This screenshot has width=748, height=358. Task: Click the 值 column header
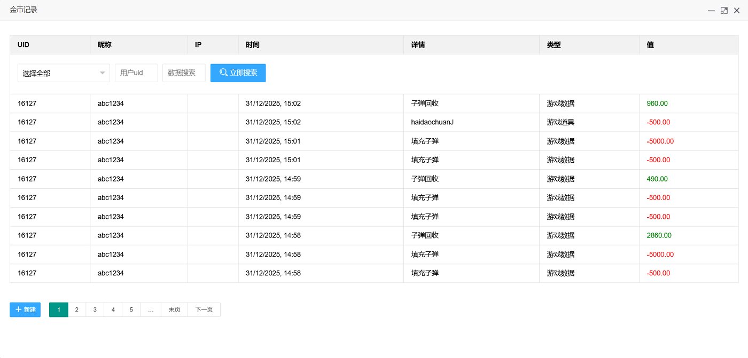650,45
